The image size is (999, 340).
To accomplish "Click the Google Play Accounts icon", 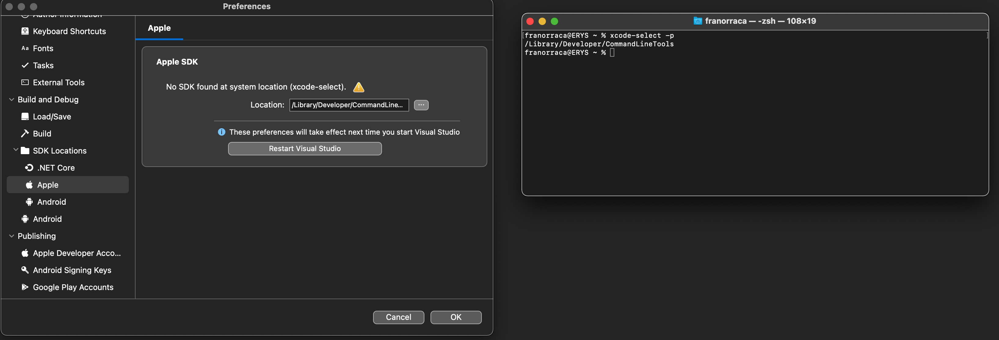I will [25, 287].
